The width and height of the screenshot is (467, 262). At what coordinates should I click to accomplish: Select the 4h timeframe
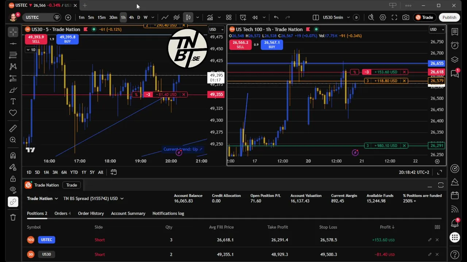[131, 17]
